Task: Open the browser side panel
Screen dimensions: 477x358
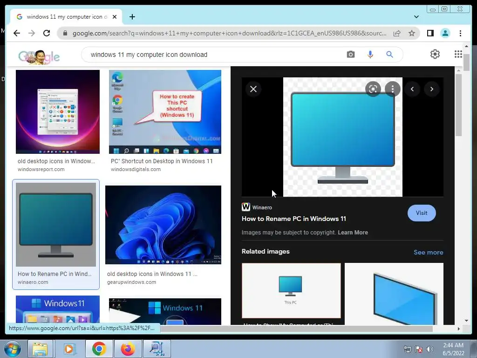Action: tap(430, 33)
